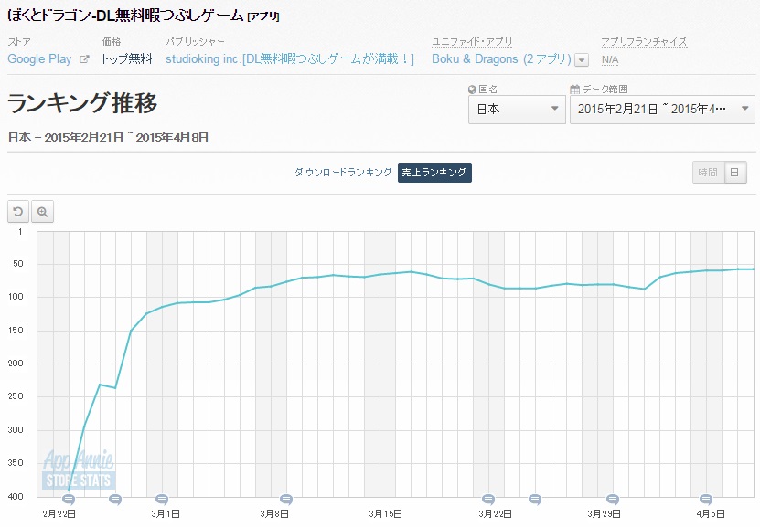The width and height of the screenshot is (760, 527).
Task: Expand the arrow next to Boku & Dragons
Action: tap(582, 59)
